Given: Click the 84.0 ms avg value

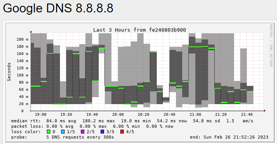Looking at the screenshot, I should point(61,121).
